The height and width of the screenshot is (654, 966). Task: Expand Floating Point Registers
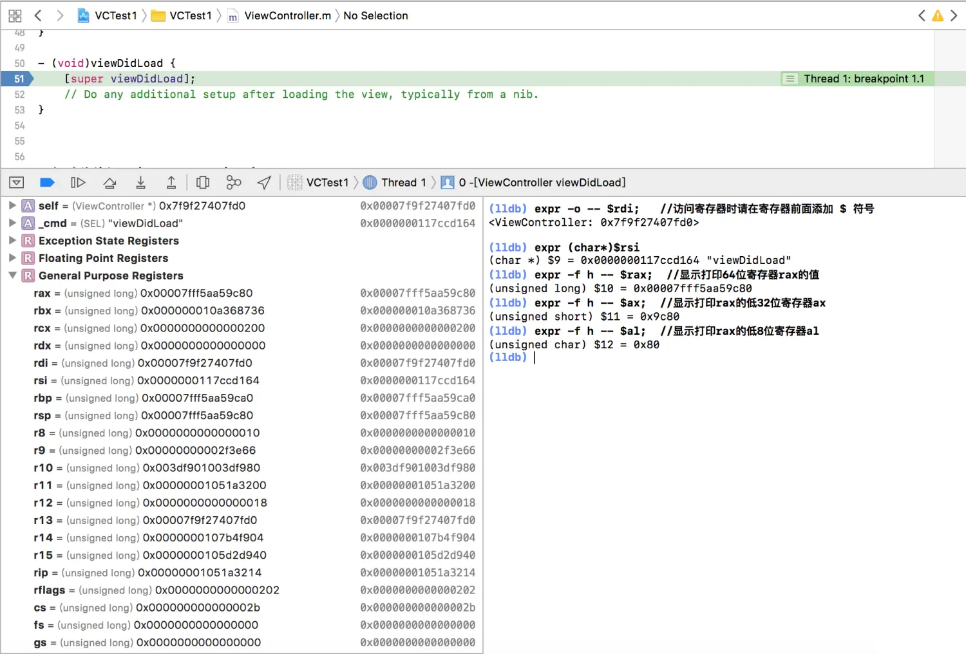coord(12,258)
